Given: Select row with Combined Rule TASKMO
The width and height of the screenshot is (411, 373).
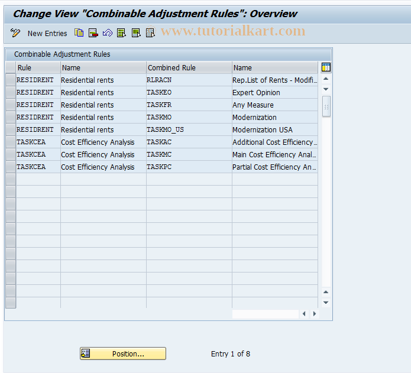Looking at the screenshot, I should (x=11, y=118).
